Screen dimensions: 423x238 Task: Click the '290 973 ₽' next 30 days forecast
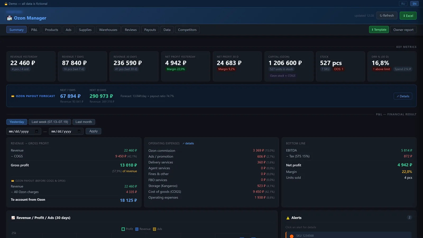click(101, 96)
